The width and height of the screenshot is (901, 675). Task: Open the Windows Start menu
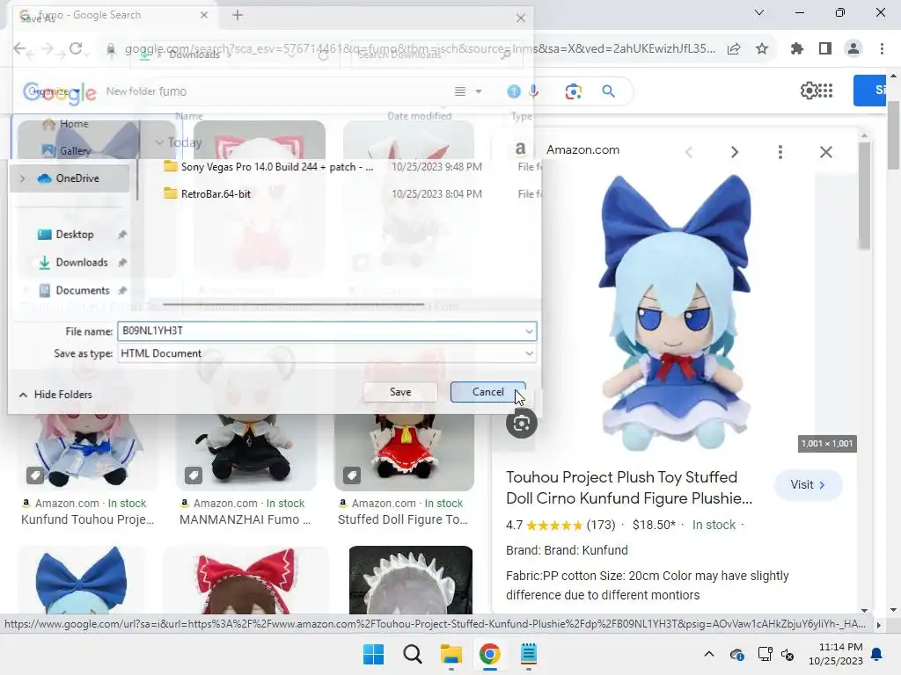pos(373,654)
